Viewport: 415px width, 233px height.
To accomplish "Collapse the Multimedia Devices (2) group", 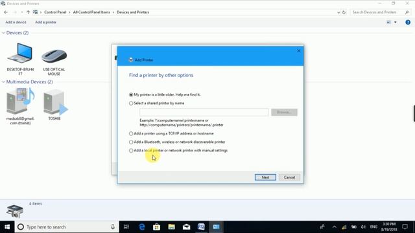I will click(x=3, y=82).
